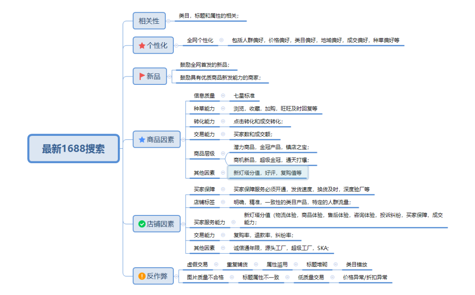This screenshot has height=295, width=475.
Task: Select the 虚假交易 node
Action: 197,265
